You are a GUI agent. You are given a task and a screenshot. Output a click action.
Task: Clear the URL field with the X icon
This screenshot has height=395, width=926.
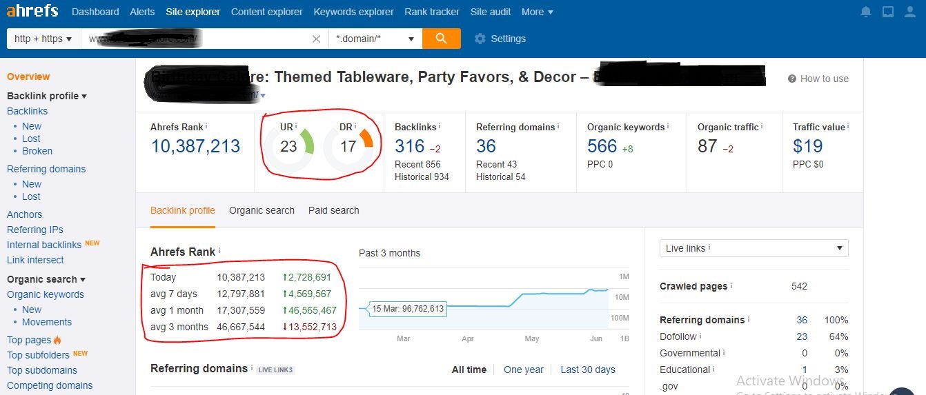pos(316,39)
